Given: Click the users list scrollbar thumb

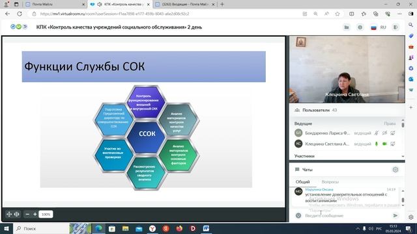Looking at the screenshot, I should pyautogui.click(x=403, y=125).
